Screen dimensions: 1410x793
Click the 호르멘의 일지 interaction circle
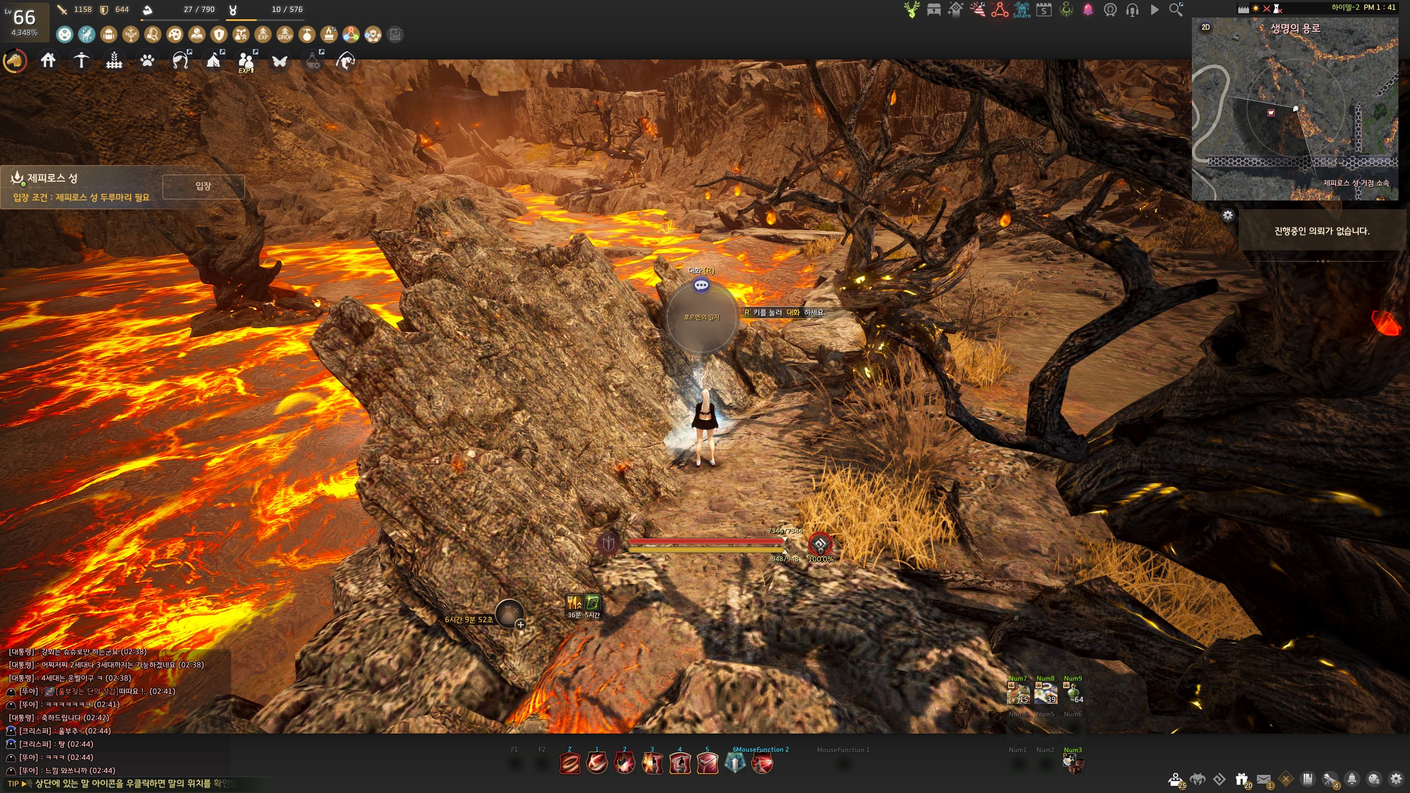tap(702, 317)
